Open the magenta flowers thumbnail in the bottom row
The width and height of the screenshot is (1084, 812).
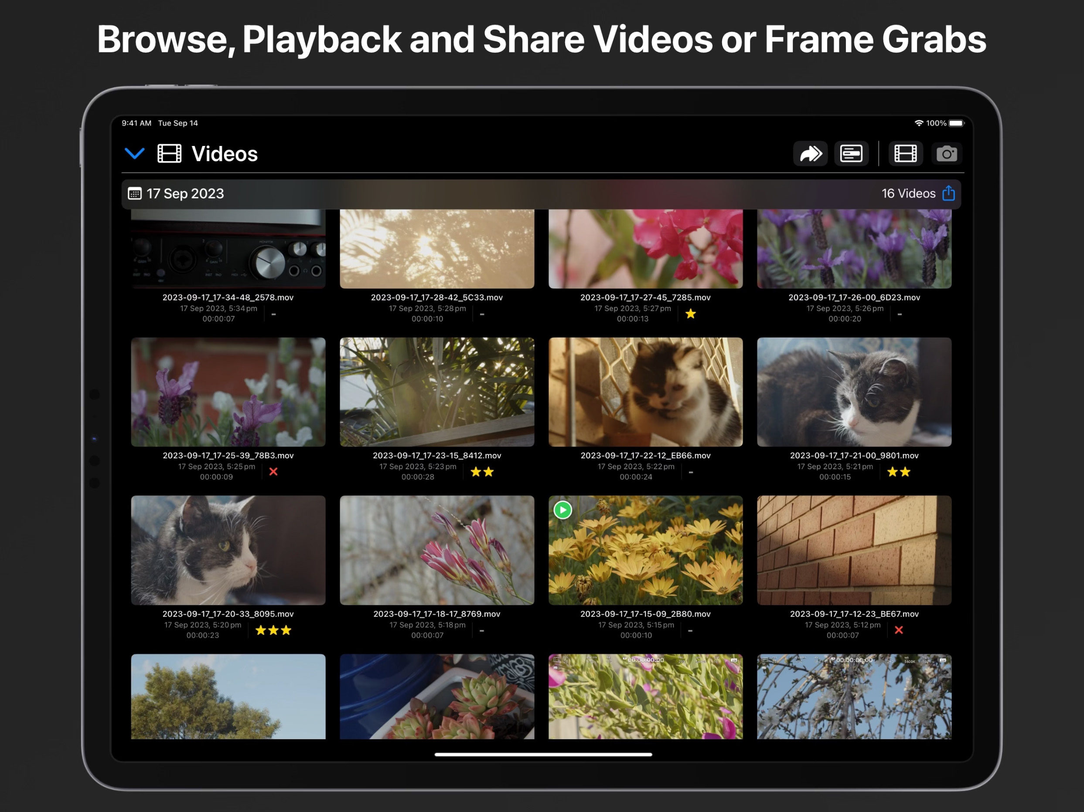(x=645, y=697)
